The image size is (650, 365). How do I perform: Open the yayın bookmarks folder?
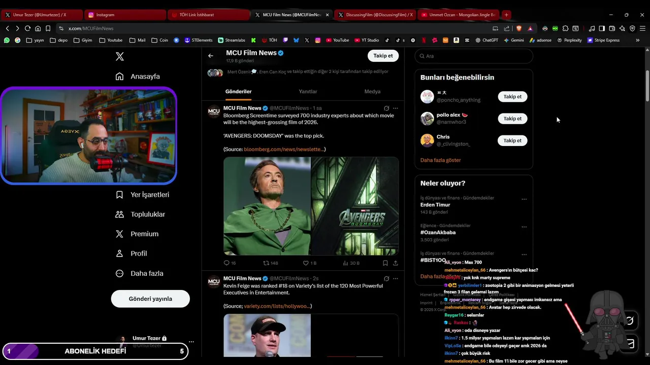click(x=35, y=40)
